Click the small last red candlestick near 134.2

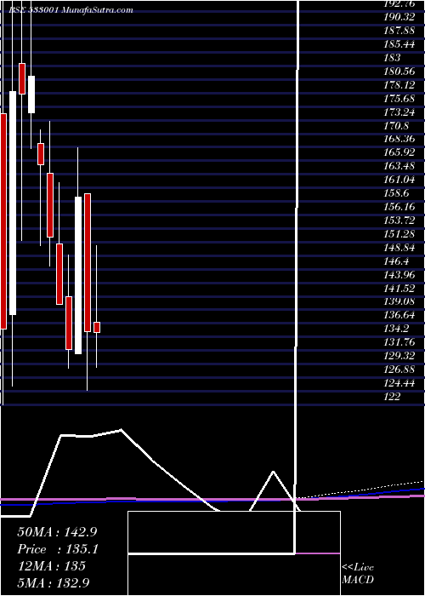[x=97, y=327]
